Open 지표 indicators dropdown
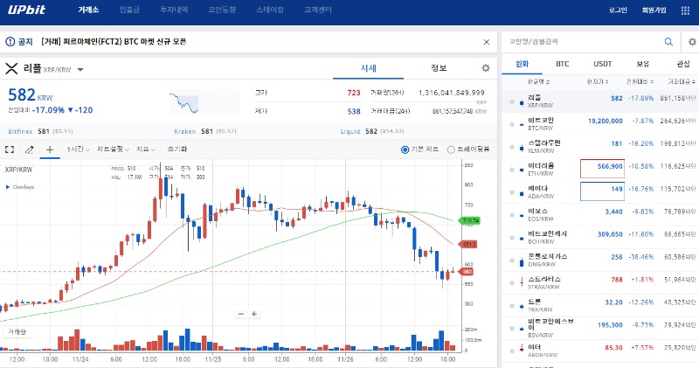The image size is (699, 368). click(x=146, y=149)
